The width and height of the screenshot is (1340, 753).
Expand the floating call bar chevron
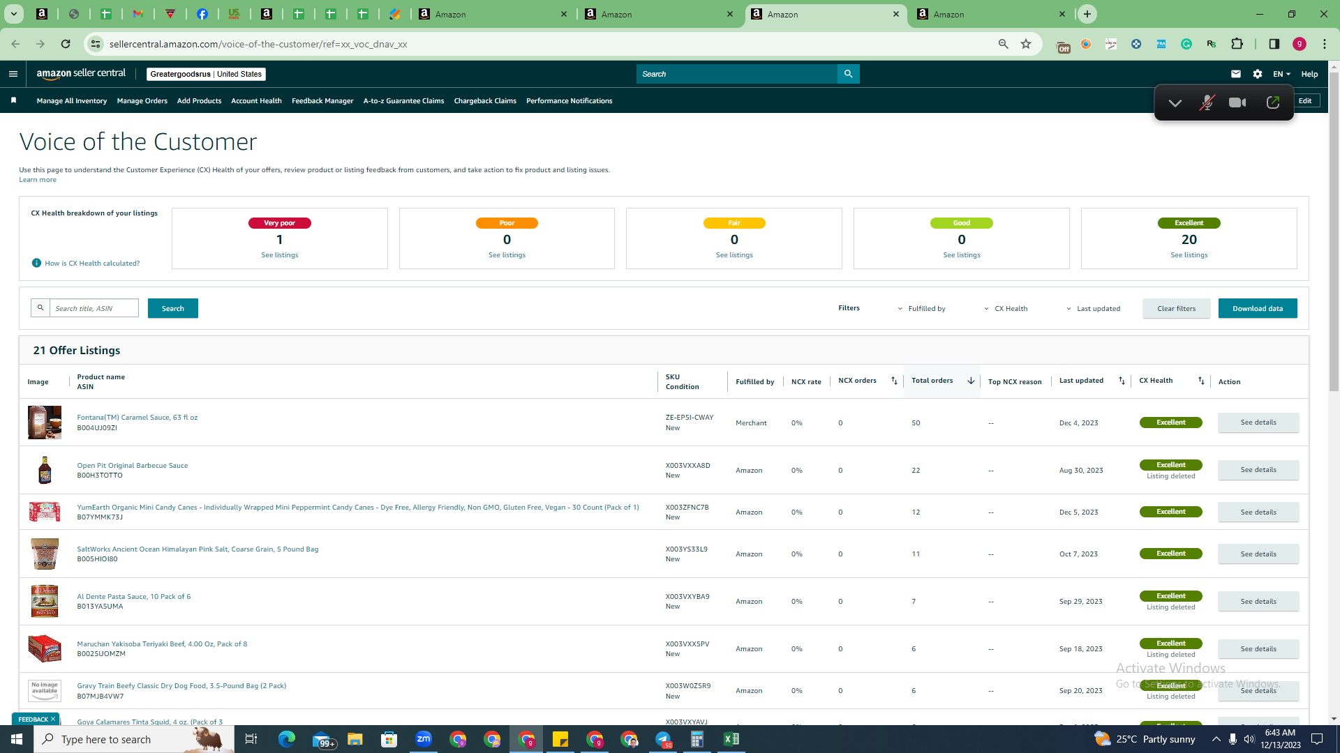[1175, 102]
